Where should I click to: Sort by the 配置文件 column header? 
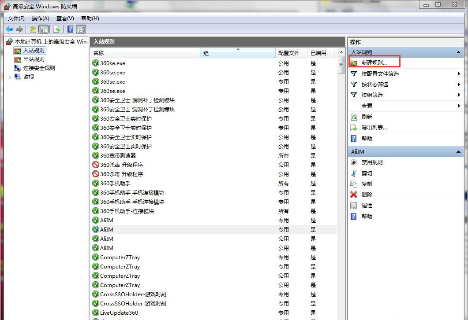pos(291,53)
